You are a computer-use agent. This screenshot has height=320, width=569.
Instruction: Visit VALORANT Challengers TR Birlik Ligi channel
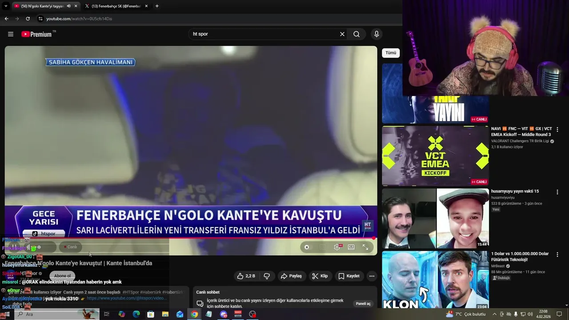pyautogui.click(x=520, y=141)
